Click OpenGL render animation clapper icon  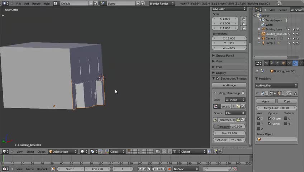[220, 152]
